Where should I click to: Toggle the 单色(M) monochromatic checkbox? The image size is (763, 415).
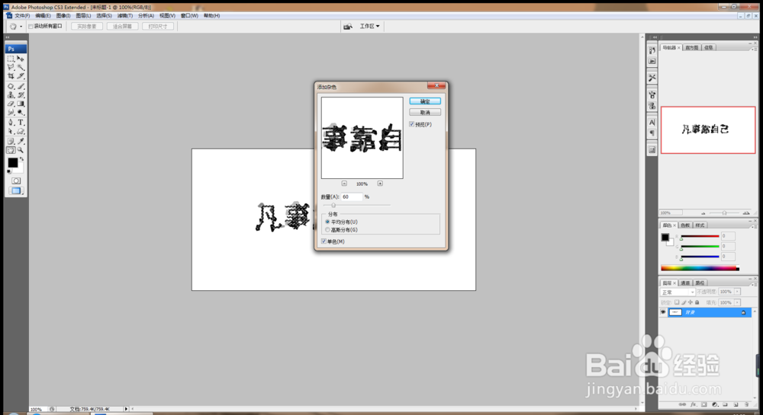324,241
